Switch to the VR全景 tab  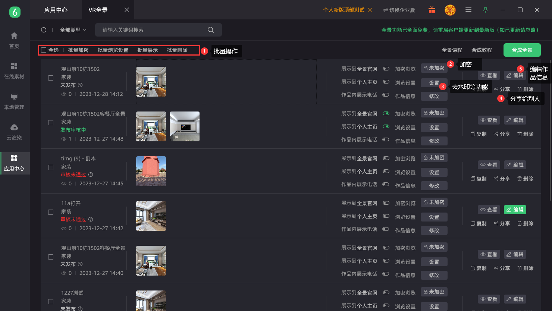(98, 10)
